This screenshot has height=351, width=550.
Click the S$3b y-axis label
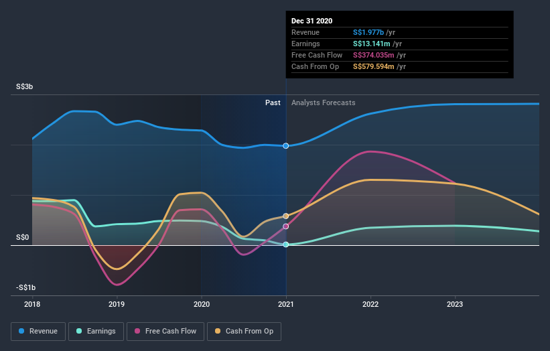click(x=25, y=86)
